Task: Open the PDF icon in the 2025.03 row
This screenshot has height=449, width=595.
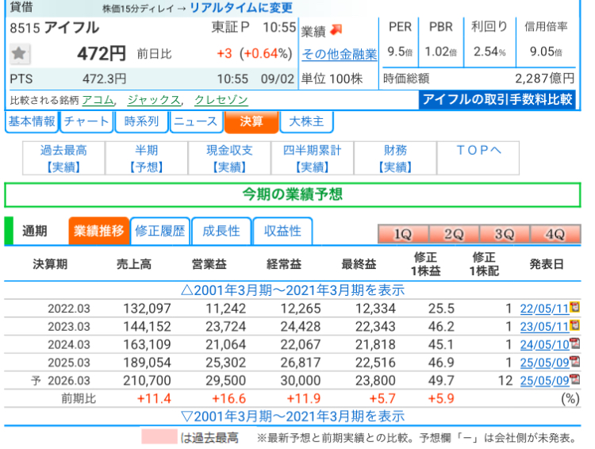Action: 575,361
